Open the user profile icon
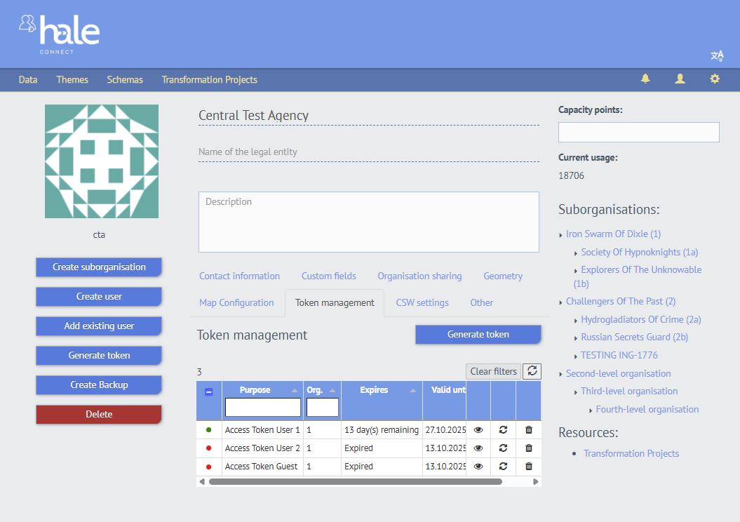 coord(680,79)
